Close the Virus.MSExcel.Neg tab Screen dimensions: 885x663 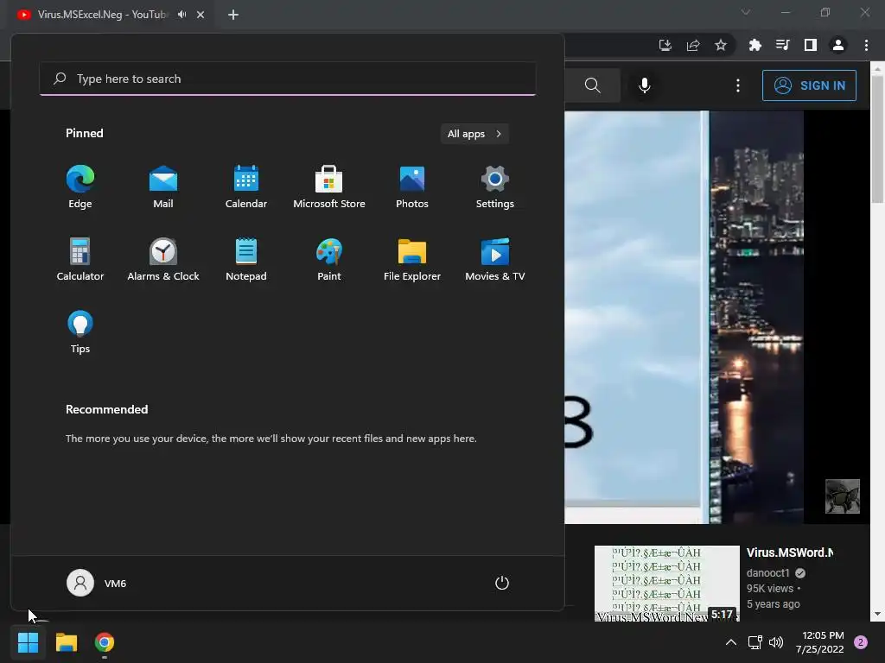tap(201, 15)
